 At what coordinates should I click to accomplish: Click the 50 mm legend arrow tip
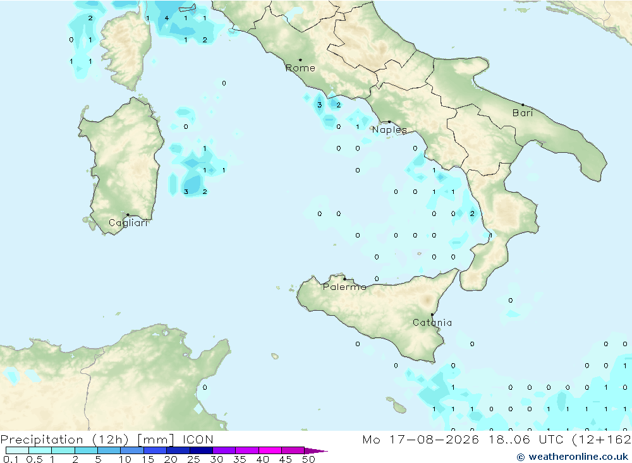click(x=317, y=450)
